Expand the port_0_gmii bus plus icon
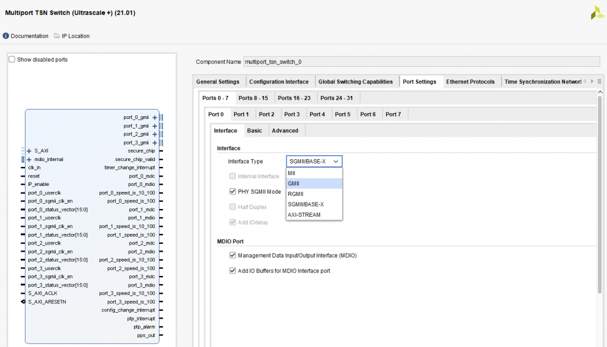This screenshot has height=347, width=607. tap(155, 118)
